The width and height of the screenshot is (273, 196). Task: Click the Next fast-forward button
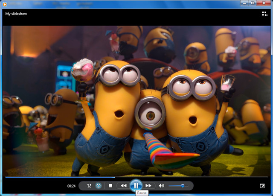148,186
